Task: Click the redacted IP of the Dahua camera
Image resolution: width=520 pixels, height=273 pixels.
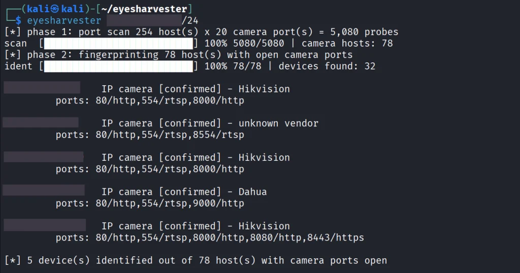Action: tap(44, 190)
